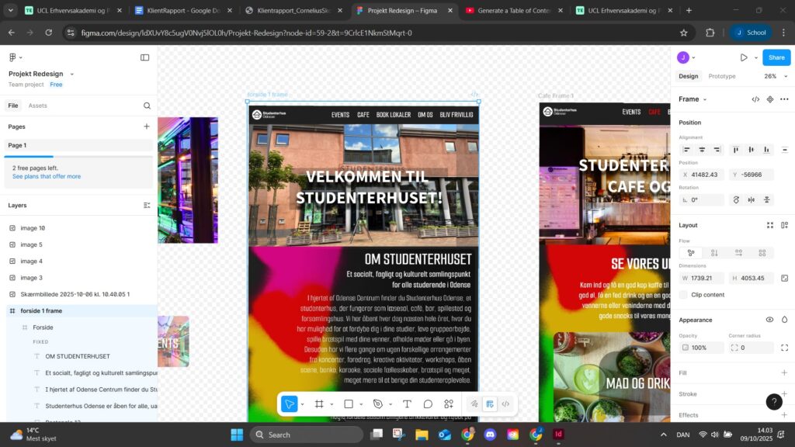Expand the Move tool options chevron
Image resolution: width=795 pixels, height=447 pixels.
[x=303, y=404]
